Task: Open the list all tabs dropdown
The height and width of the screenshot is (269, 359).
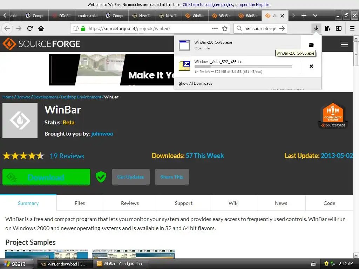Action: point(315,15)
